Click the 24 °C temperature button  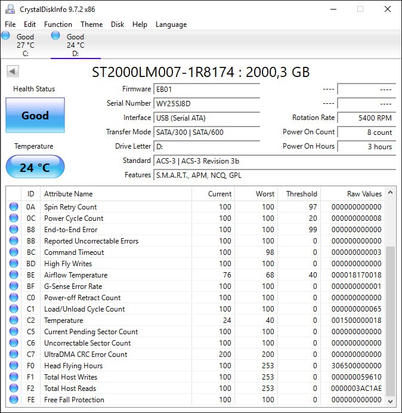point(35,167)
